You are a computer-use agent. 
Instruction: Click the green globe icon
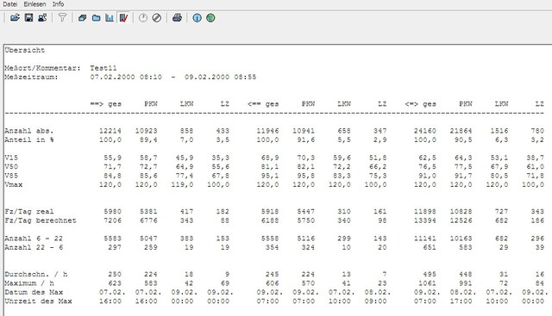(210, 17)
